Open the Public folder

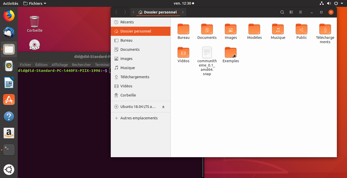click(302, 31)
